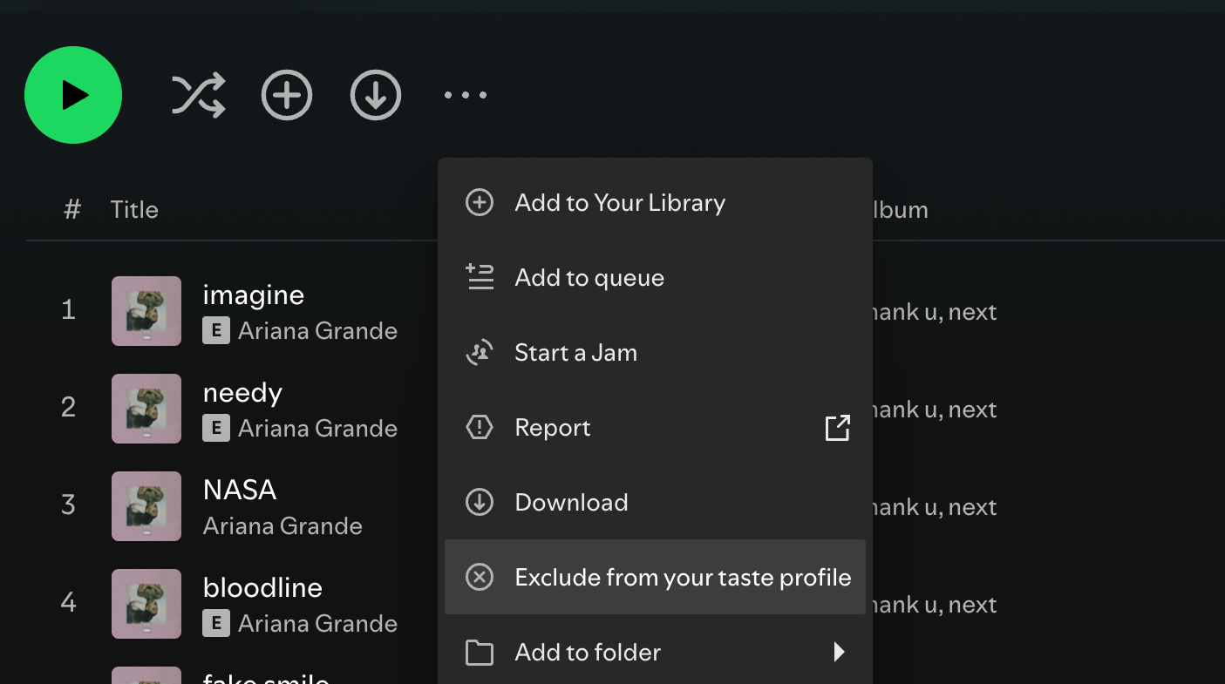Viewport: 1225px width, 684px height.
Task: Open Ariana Grande artist link under bloodline
Action: [317, 624]
